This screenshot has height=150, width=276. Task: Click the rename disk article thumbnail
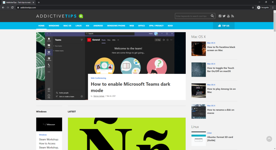[x=199, y=111]
